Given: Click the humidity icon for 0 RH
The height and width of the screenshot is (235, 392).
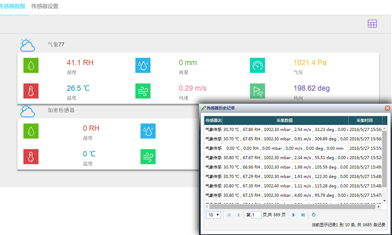Looking at the screenshot, I should pyautogui.click(x=31, y=131).
